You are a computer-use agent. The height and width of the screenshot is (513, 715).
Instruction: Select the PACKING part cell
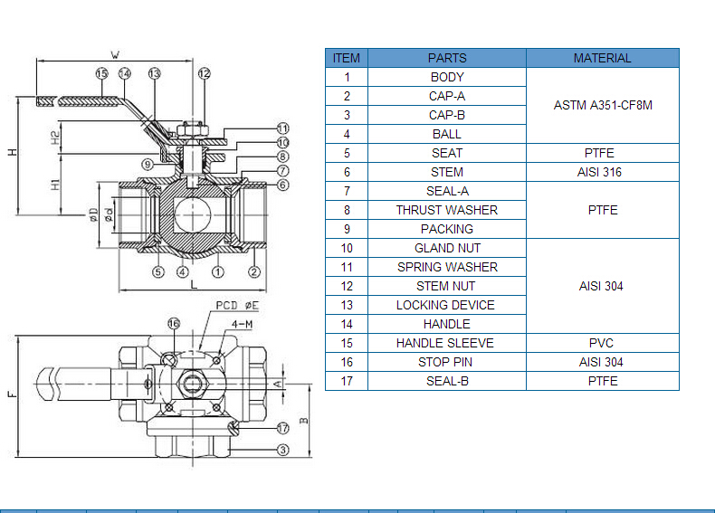(x=447, y=229)
